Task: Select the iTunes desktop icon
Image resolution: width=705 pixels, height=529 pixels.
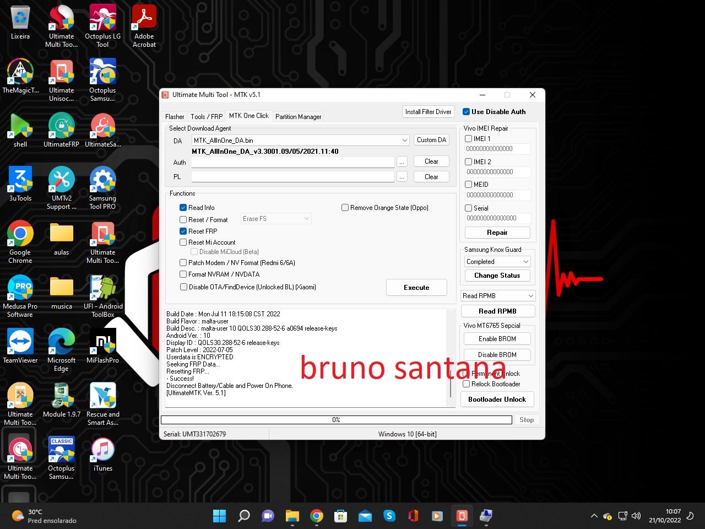Action: pos(102,455)
